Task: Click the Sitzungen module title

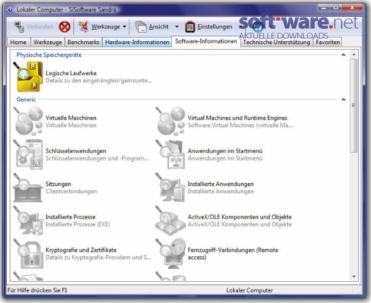Action: (x=58, y=184)
